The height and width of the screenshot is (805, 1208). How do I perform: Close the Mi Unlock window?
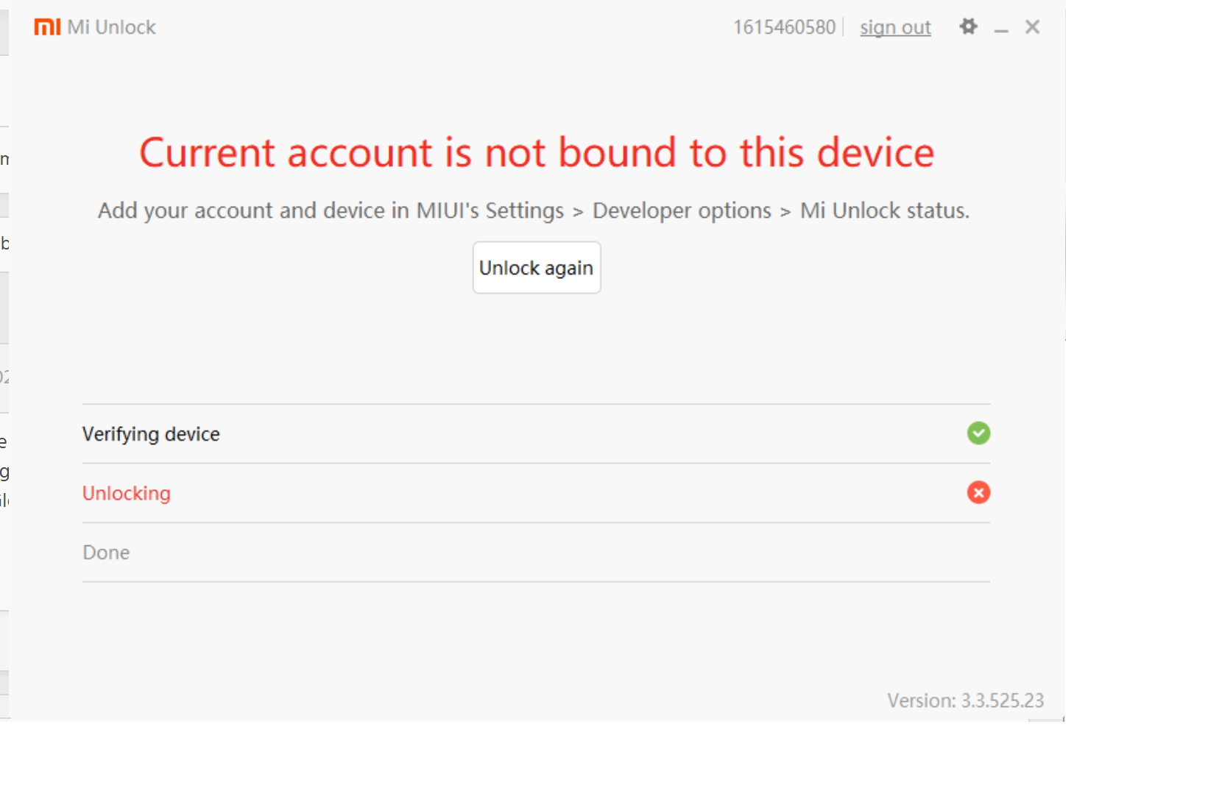(x=1032, y=27)
